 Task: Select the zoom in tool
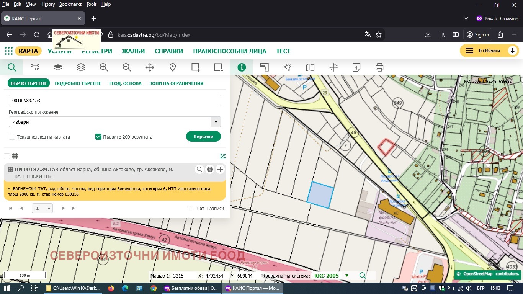(x=103, y=67)
